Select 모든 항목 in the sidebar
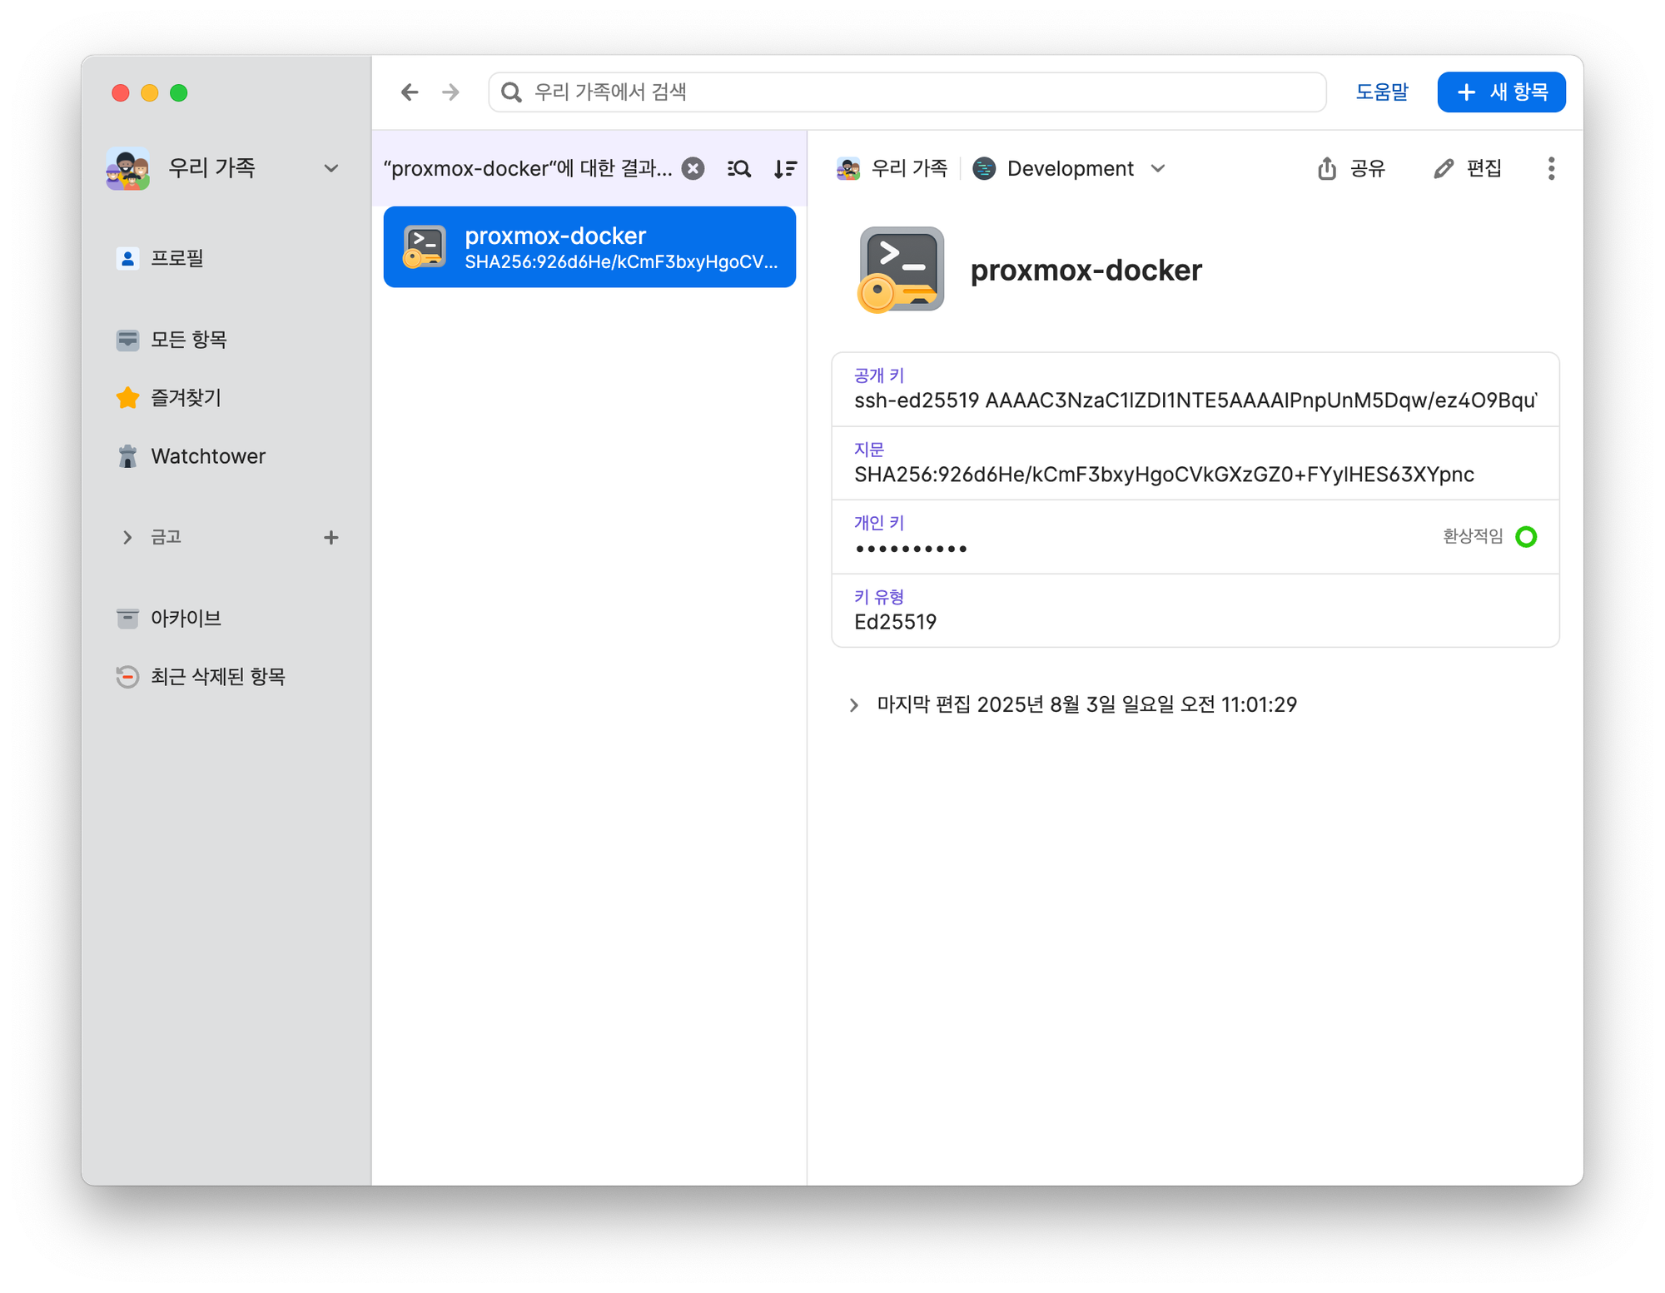The height and width of the screenshot is (1293, 1665). coord(188,340)
